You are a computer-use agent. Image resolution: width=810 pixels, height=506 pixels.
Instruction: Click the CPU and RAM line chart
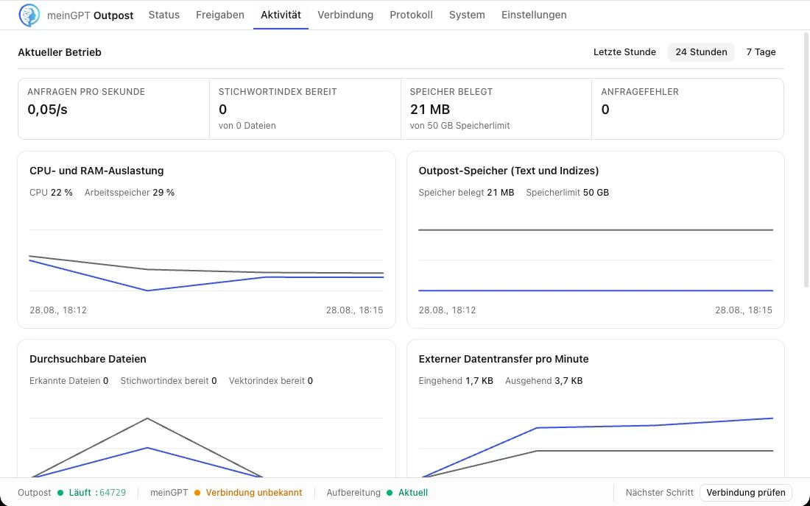pos(207,260)
